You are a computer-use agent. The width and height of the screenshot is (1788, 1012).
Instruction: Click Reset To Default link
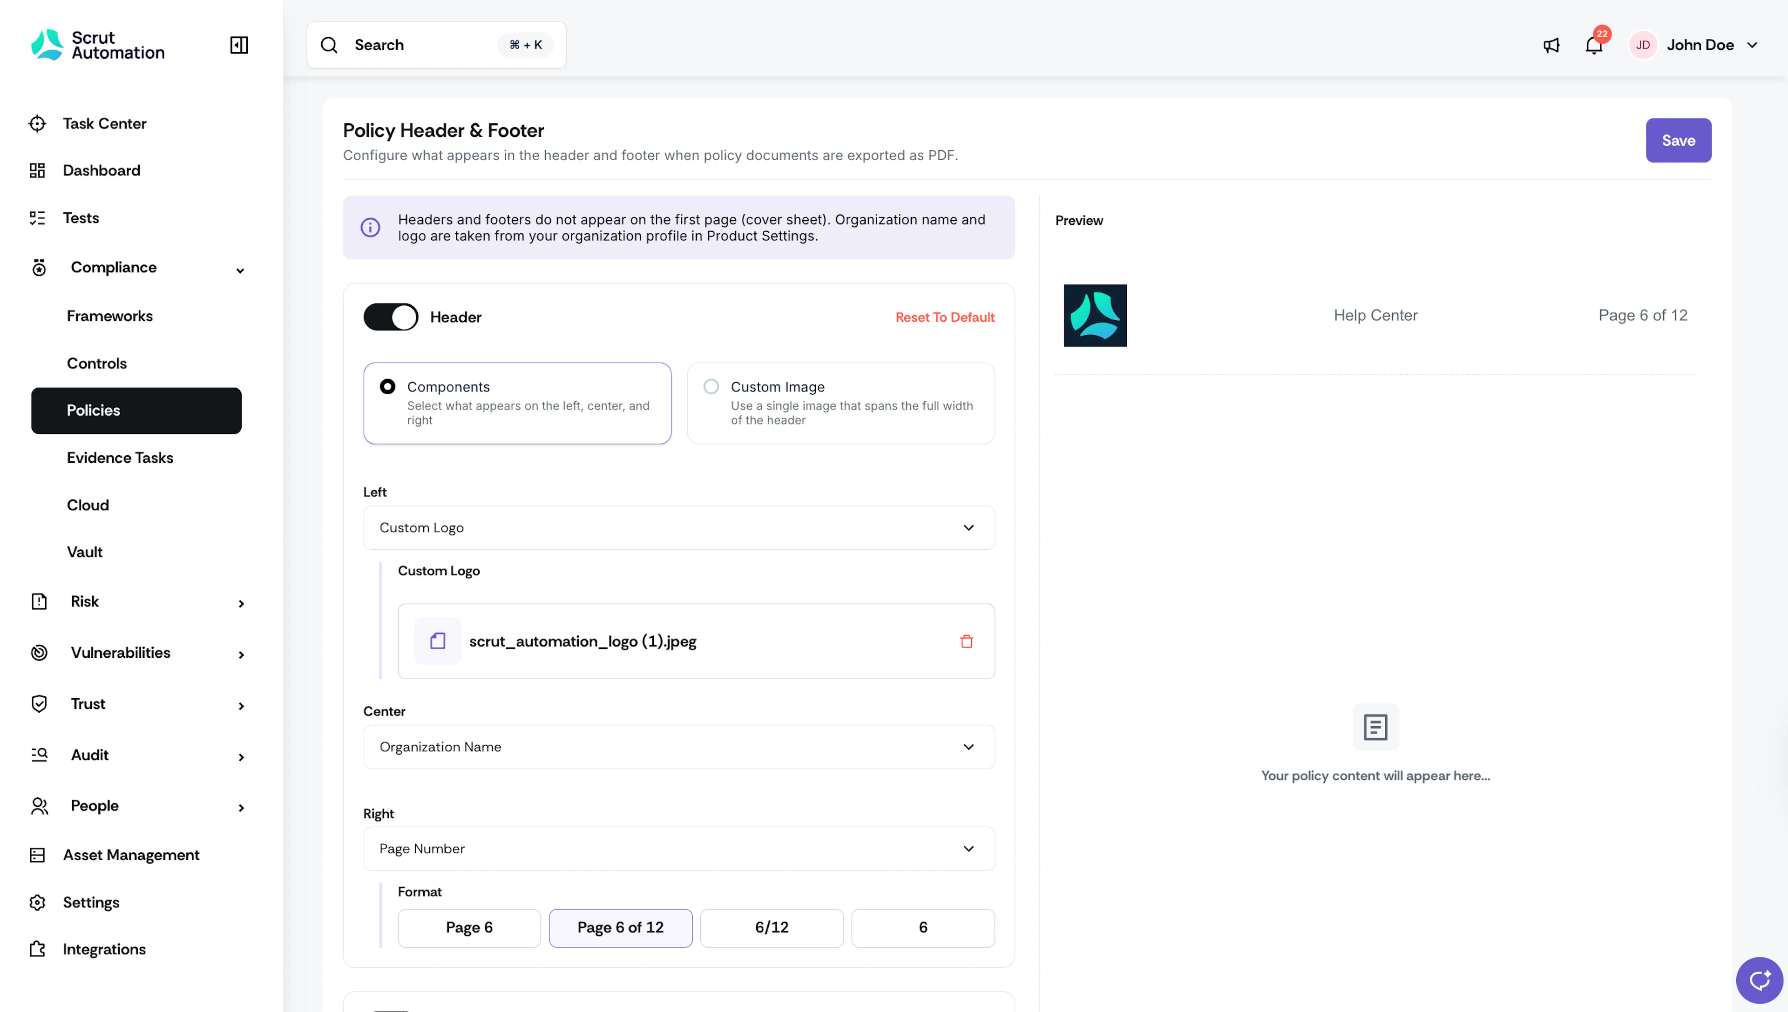point(945,317)
